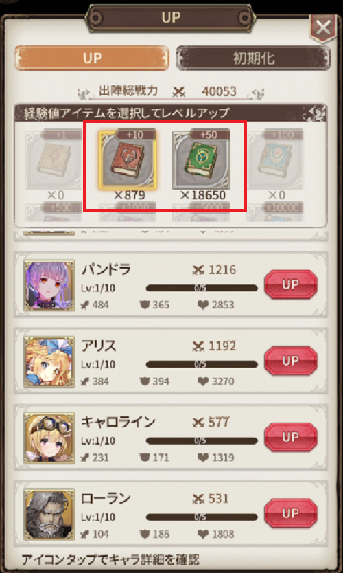Open Alice's character portrait details

[49, 362]
